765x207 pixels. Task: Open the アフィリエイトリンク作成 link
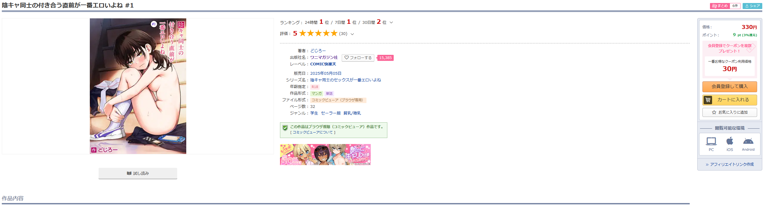(730, 165)
